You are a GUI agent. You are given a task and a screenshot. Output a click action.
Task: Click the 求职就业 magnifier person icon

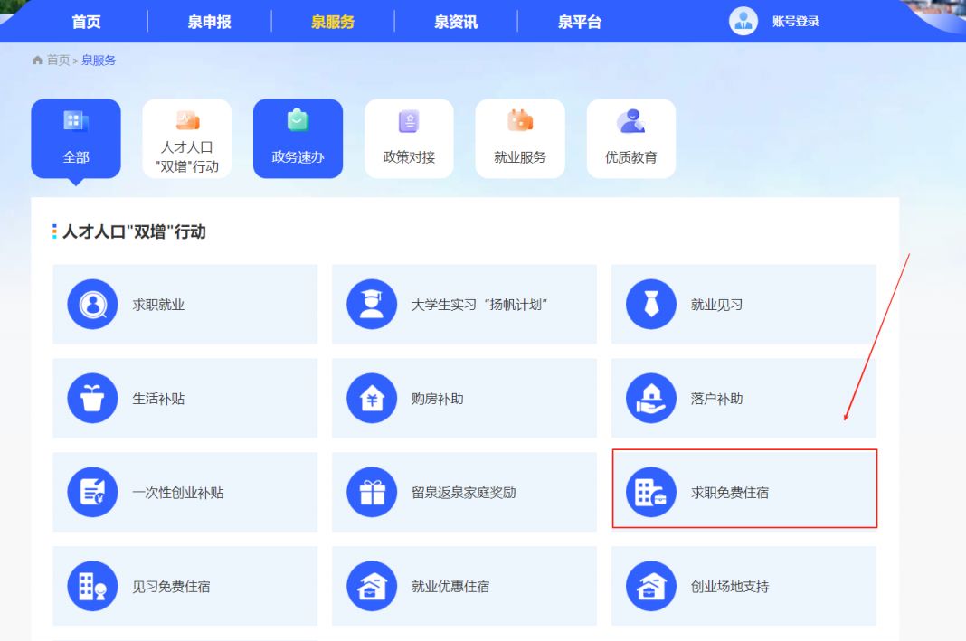[x=92, y=305]
